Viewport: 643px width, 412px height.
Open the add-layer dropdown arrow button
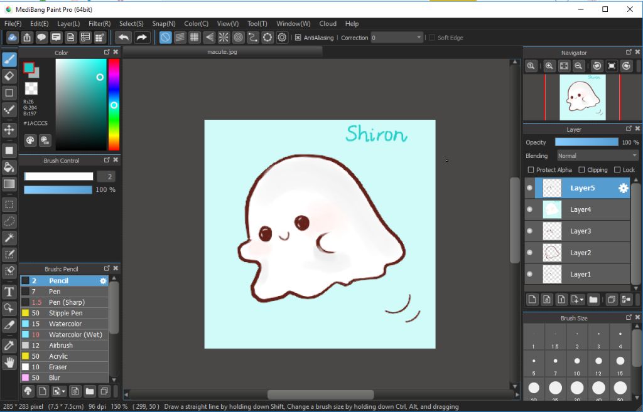pos(577,300)
